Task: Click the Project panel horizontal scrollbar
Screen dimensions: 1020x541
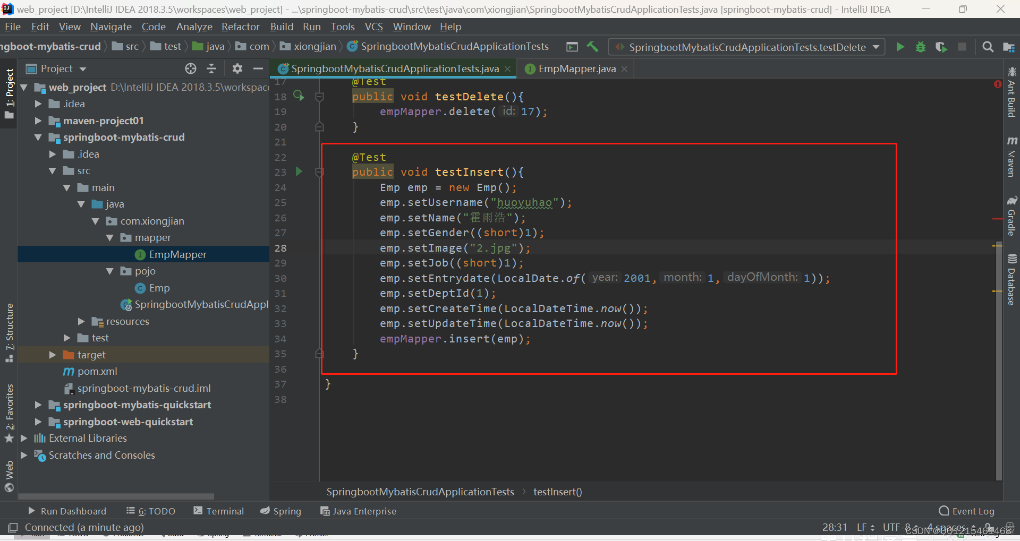Action: click(116, 496)
